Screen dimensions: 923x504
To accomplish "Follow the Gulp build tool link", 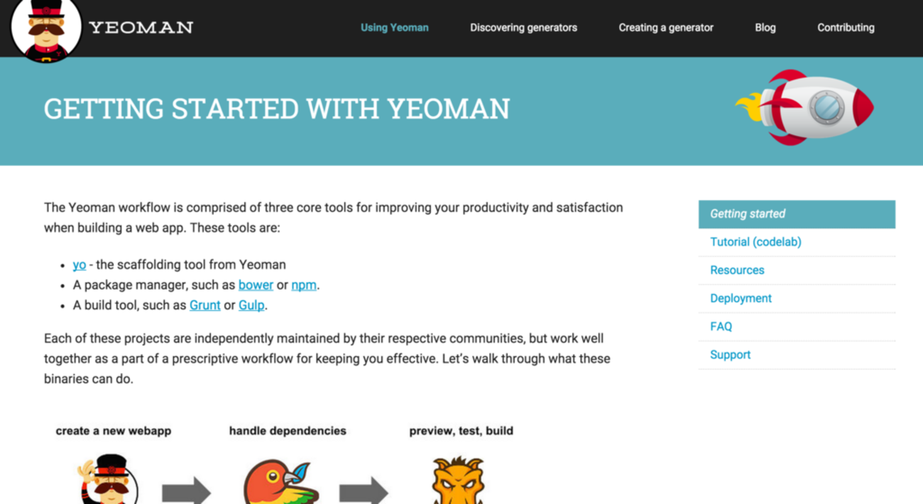I will click(251, 305).
